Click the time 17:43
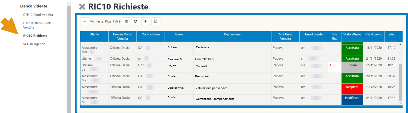The width and height of the screenshot is (408, 113). coord(392,98)
